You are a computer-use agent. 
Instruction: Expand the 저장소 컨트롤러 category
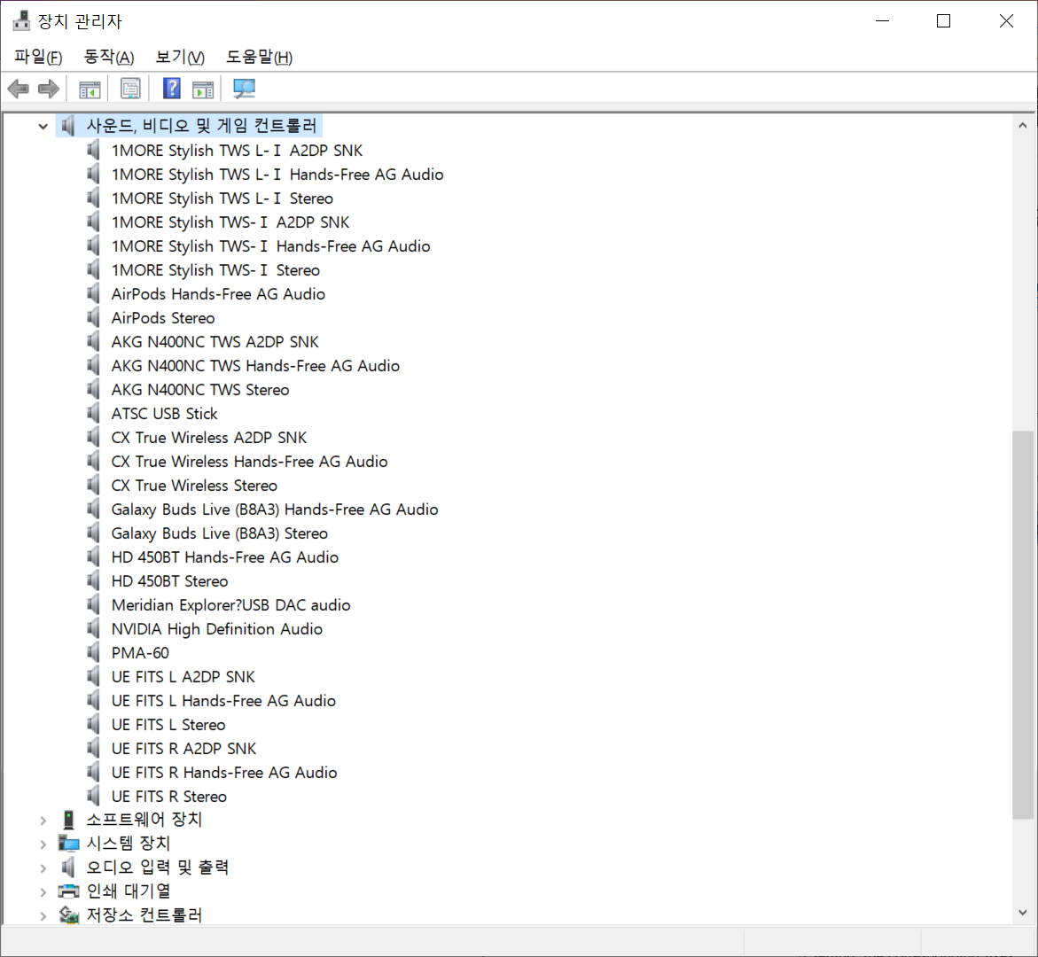(x=43, y=915)
